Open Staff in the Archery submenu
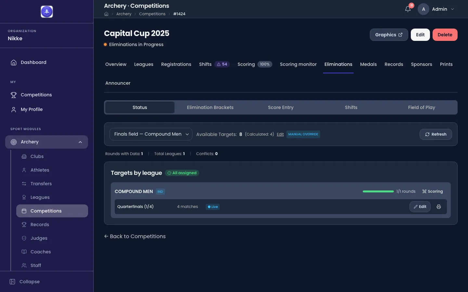 click(x=52, y=265)
